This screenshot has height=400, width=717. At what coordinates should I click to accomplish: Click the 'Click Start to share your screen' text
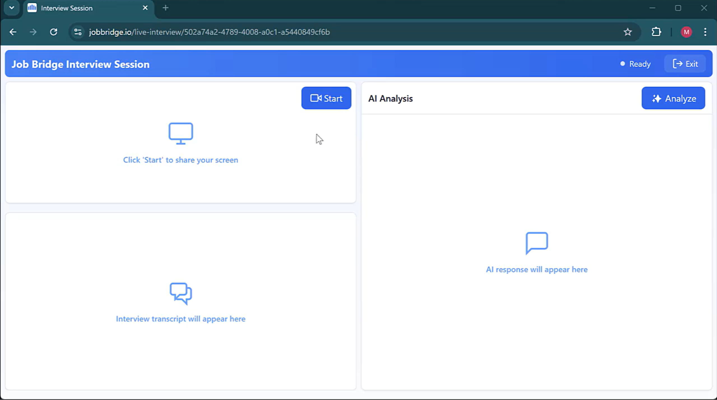(181, 160)
